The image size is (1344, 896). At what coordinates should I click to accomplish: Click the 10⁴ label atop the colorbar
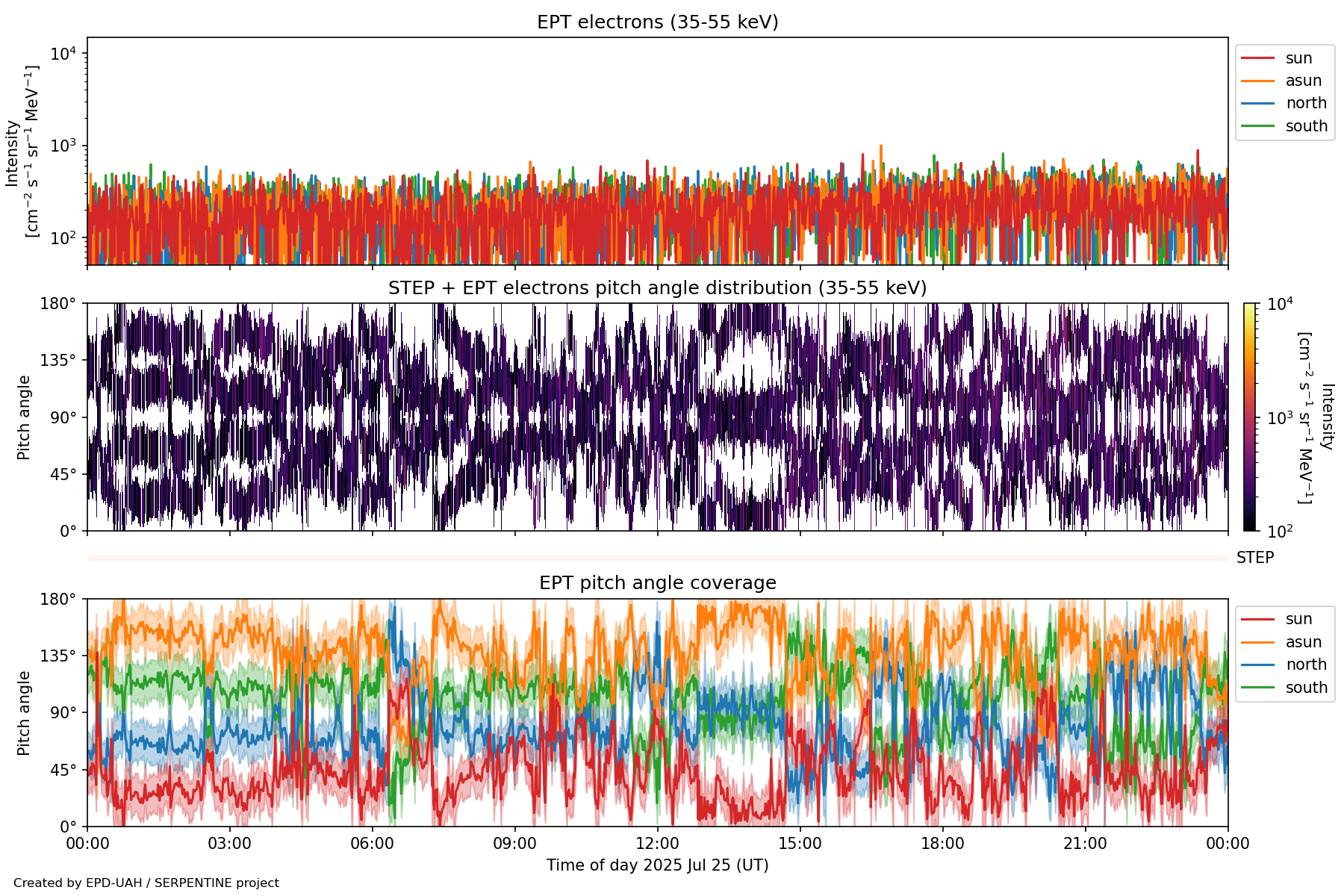click(1280, 304)
